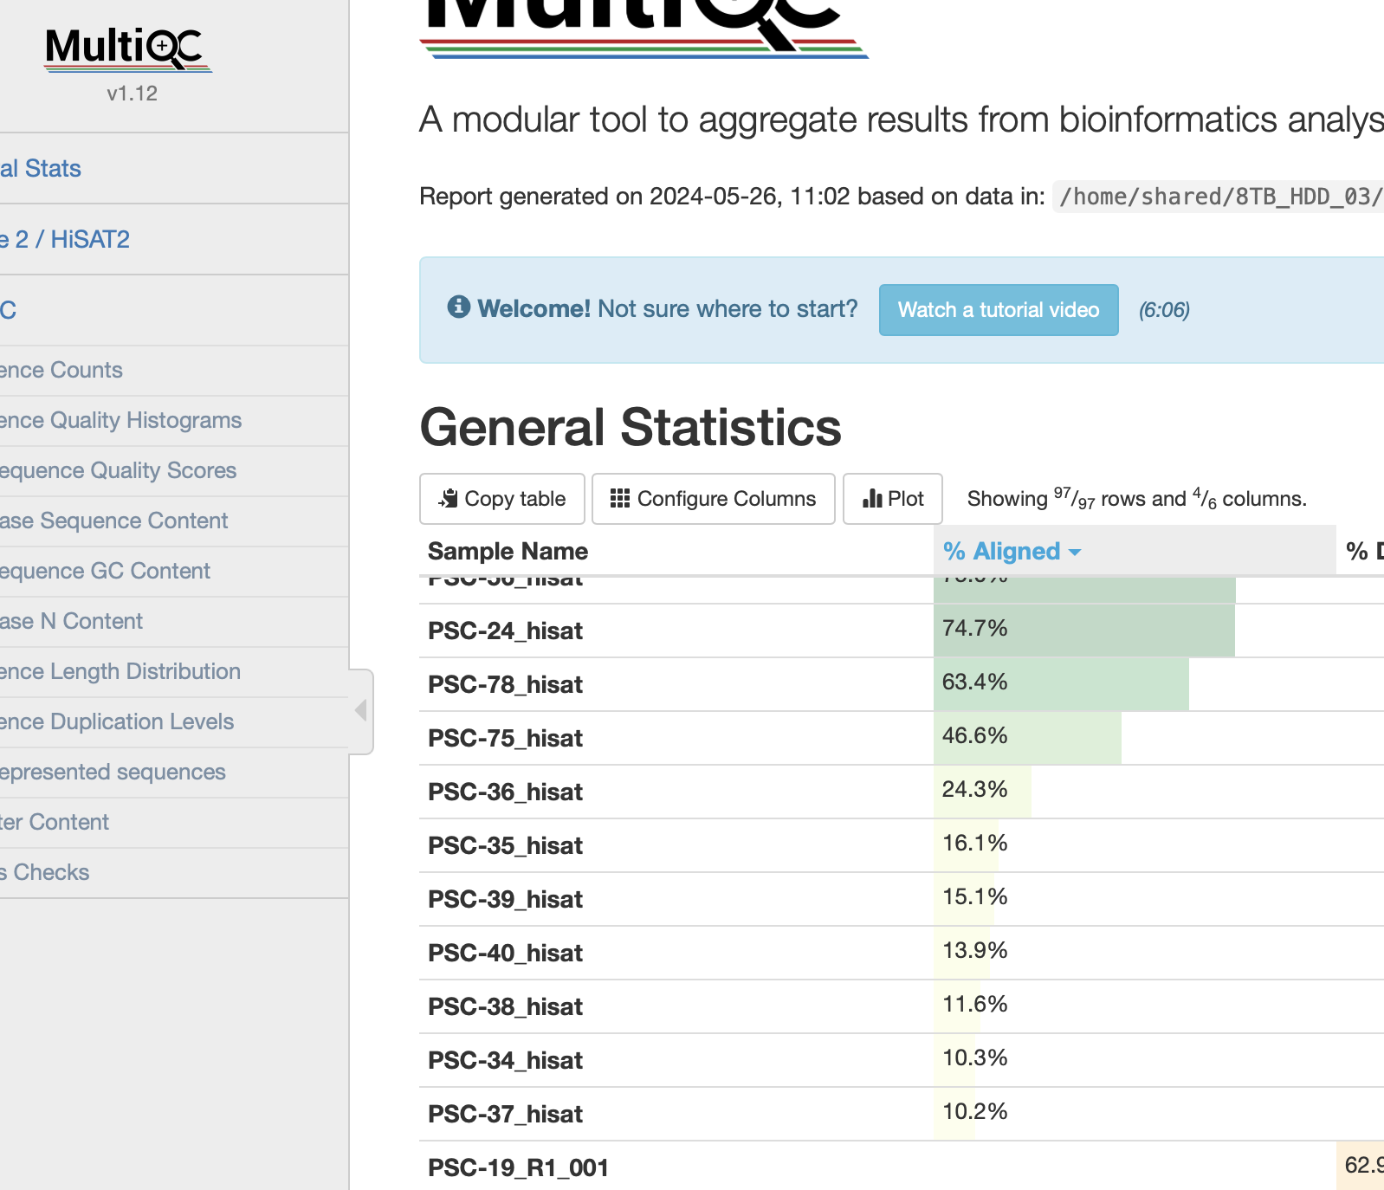Image resolution: width=1384 pixels, height=1190 pixels.
Task: Click the 16.1% aligned value
Action: (974, 843)
